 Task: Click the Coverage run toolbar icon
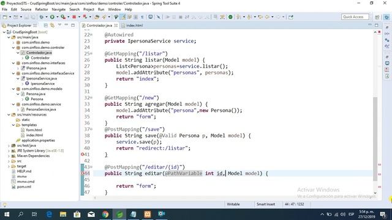(x=63, y=17)
